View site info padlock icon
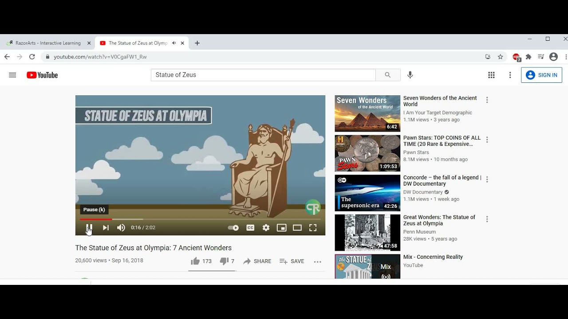The height and width of the screenshot is (319, 568). [47, 57]
